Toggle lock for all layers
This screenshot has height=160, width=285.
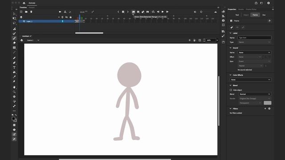pyautogui.click(x=71, y=17)
